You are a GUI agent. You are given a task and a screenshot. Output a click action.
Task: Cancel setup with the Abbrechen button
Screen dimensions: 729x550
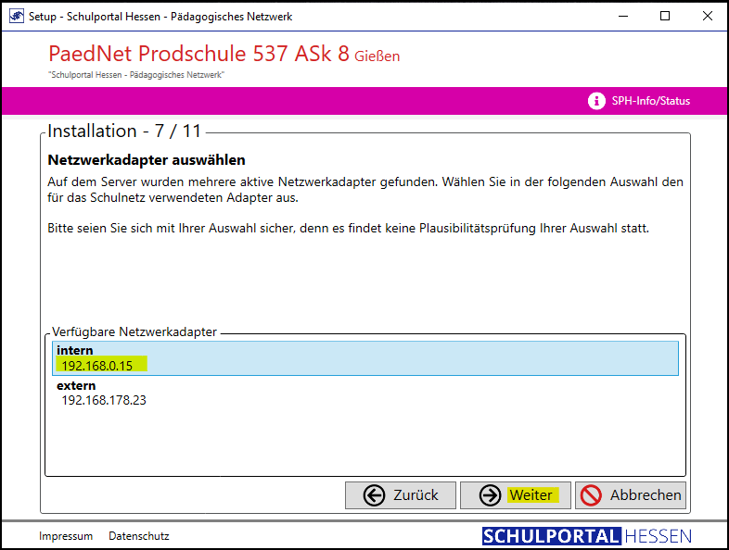point(631,495)
